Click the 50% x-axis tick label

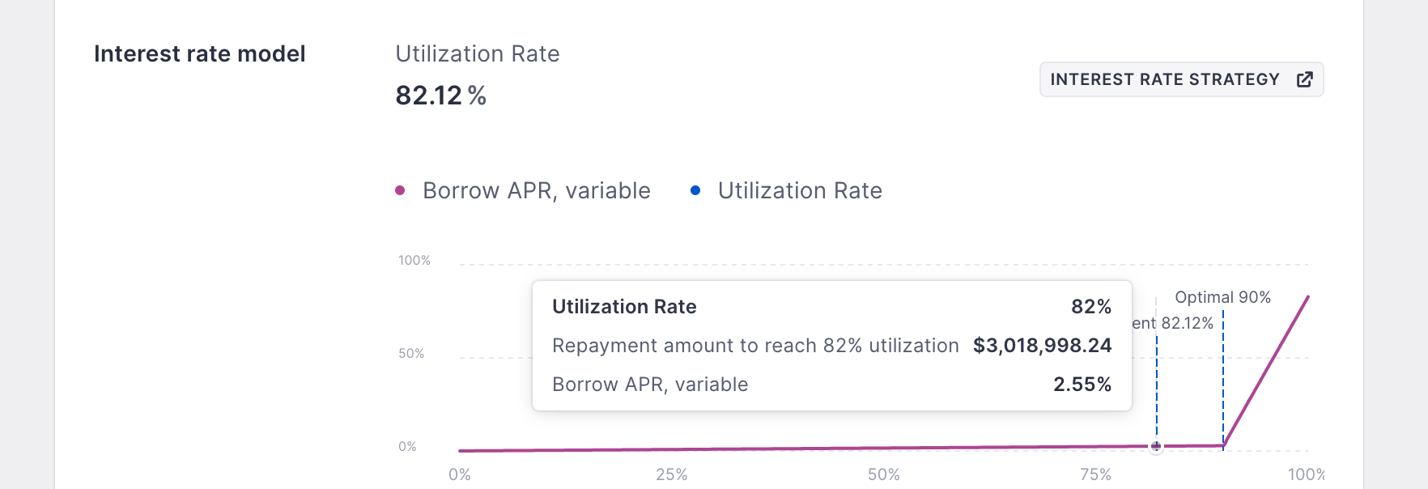(x=884, y=474)
